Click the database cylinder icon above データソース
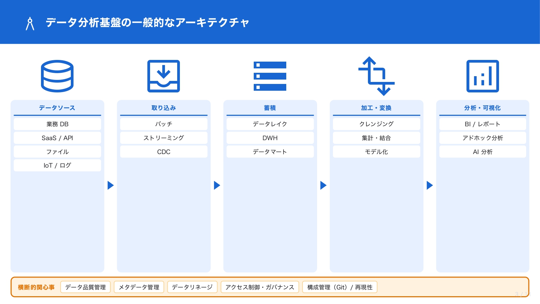This screenshot has width=540, height=304. (57, 76)
